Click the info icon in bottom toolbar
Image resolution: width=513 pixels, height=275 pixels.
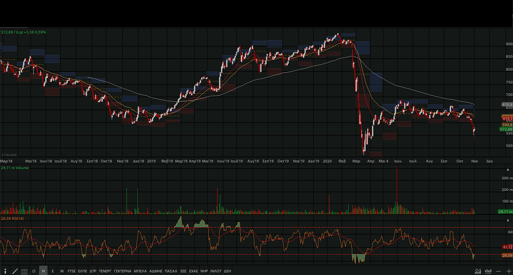(x=6, y=271)
